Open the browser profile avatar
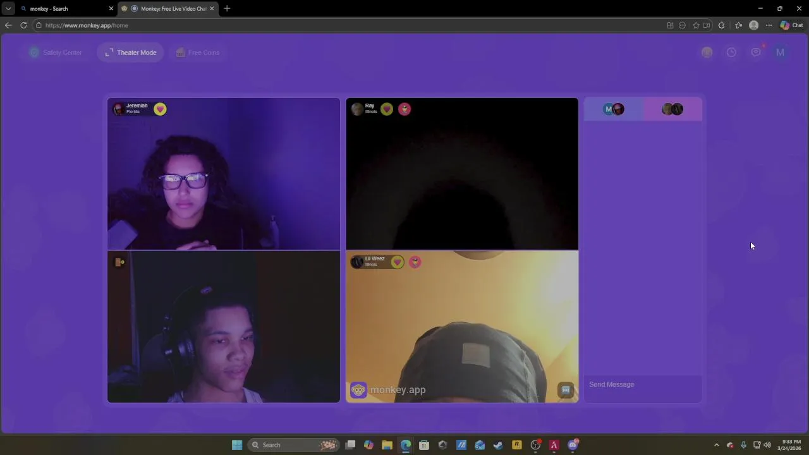The width and height of the screenshot is (809, 455). (x=753, y=25)
